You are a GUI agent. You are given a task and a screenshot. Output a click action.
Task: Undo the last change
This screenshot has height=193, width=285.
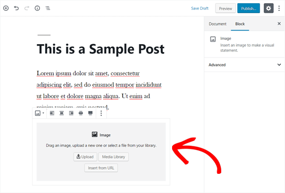17,8
